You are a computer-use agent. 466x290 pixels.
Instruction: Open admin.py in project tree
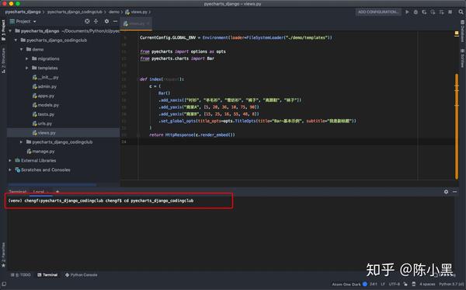(x=44, y=86)
